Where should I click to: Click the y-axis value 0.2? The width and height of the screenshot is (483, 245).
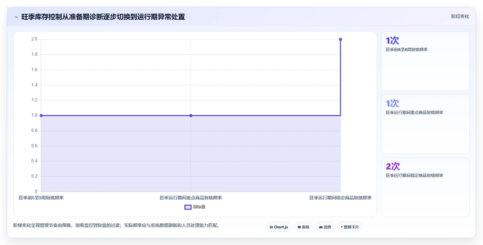pyautogui.click(x=34, y=176)
